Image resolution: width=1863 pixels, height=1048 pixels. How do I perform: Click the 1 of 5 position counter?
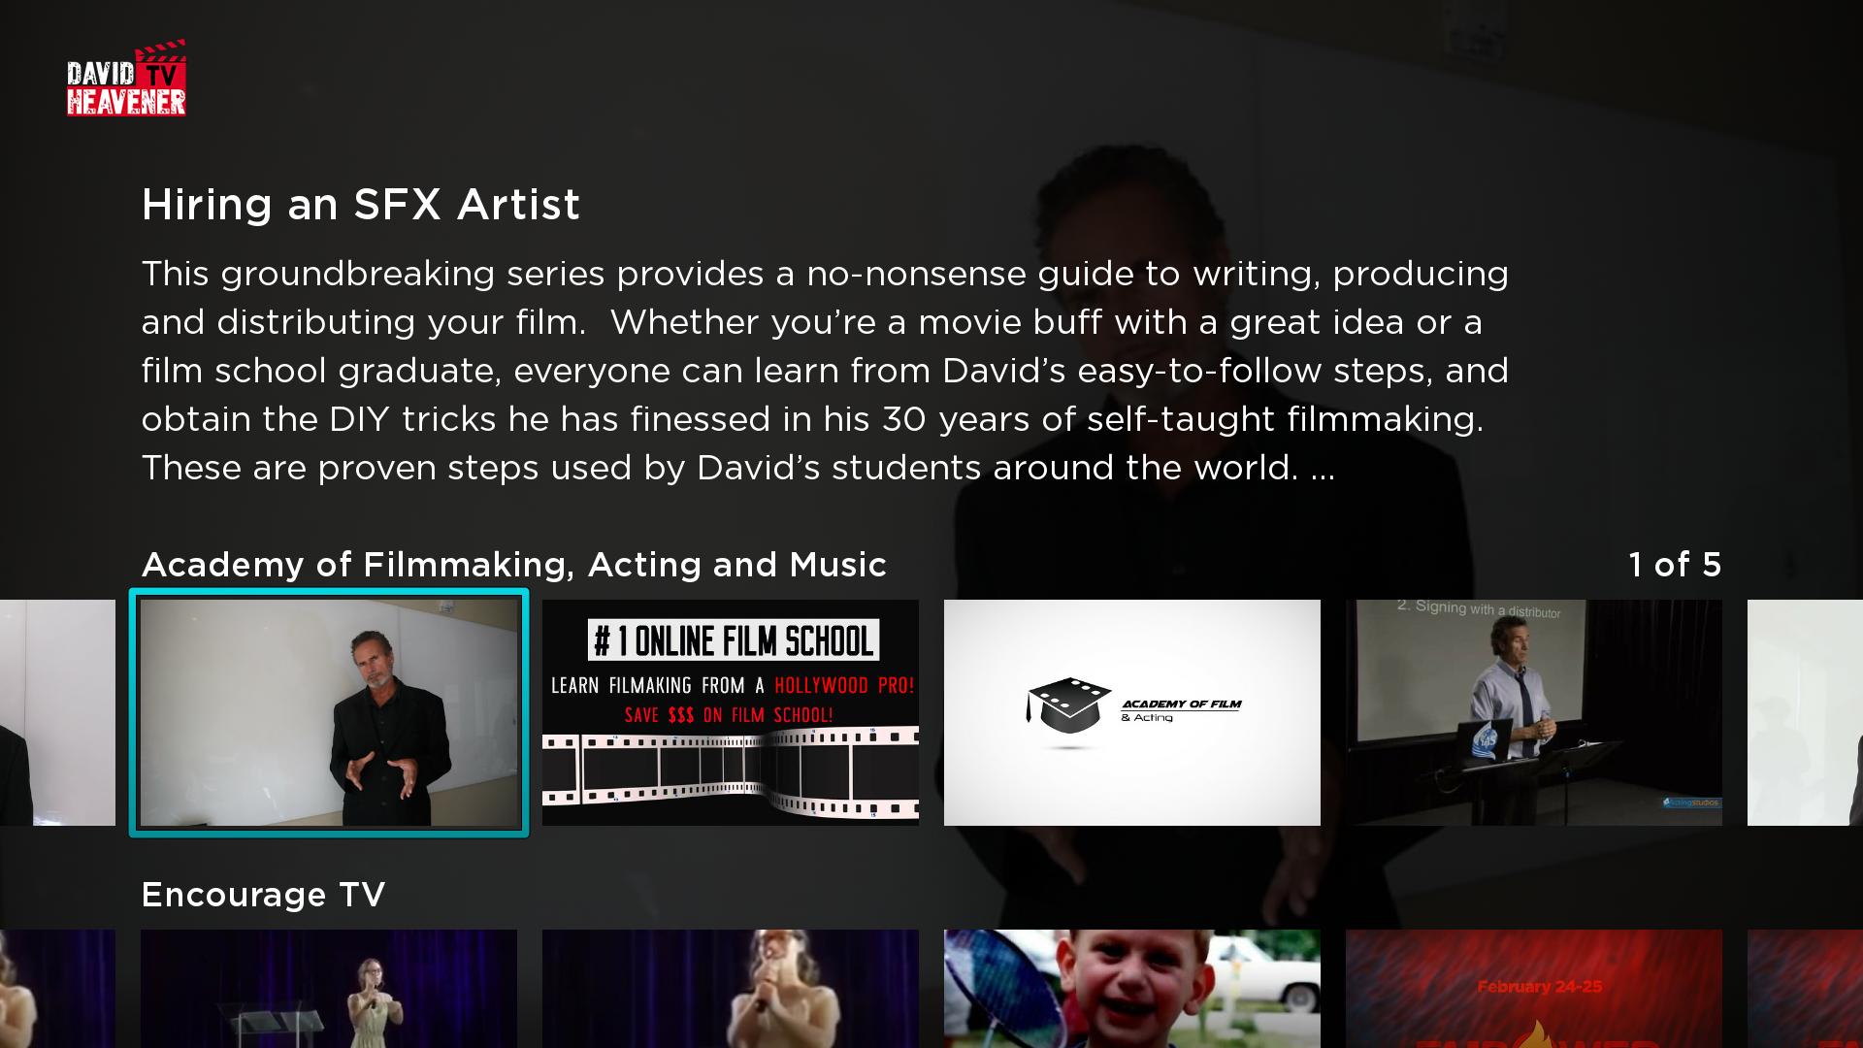coord(1675,565)
